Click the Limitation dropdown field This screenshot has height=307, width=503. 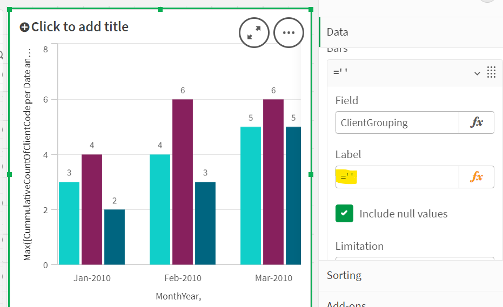pyautogui.click(x=414, y=261)
